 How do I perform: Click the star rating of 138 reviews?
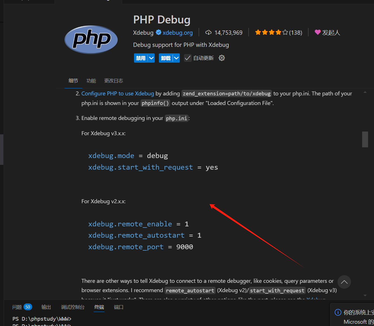coord(278,32)
